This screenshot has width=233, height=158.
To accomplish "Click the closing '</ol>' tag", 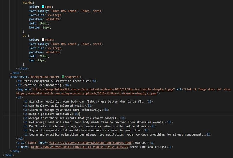I will 20,139.
